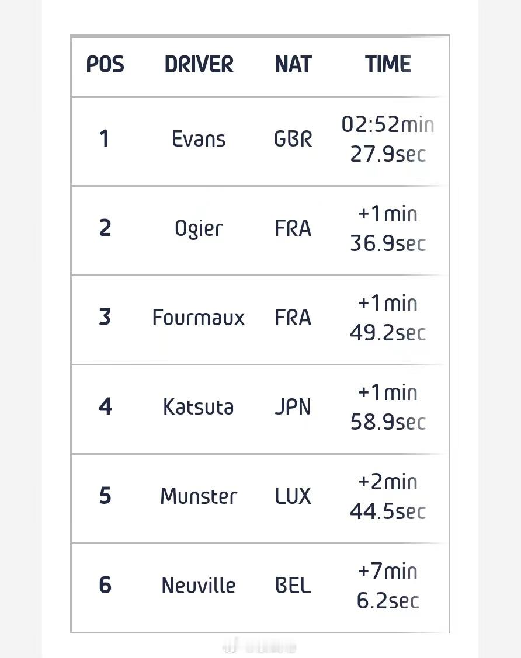Click position number 5 in table
This screenshot has height=658, width=521.
click(x=105, y=496)
